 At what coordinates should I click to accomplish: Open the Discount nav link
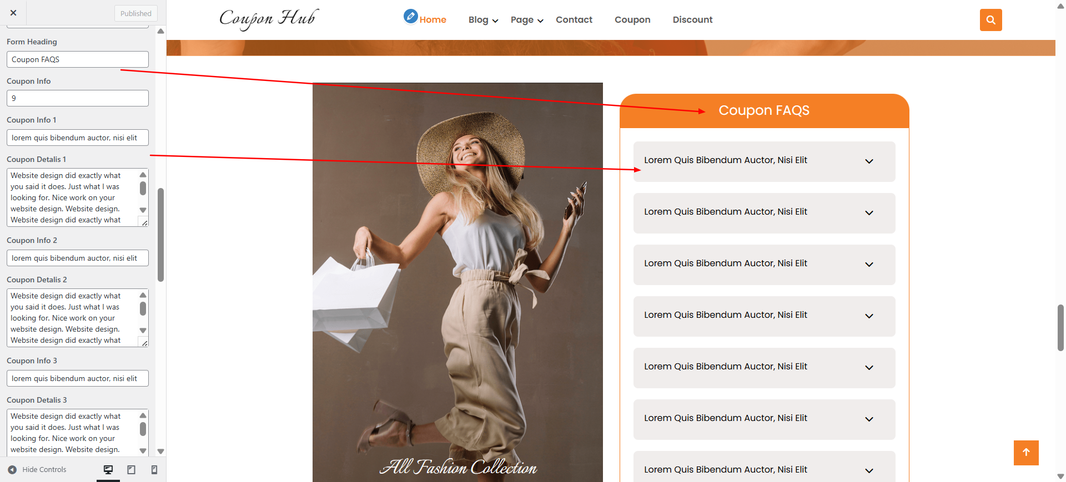[x=692, y=20]
